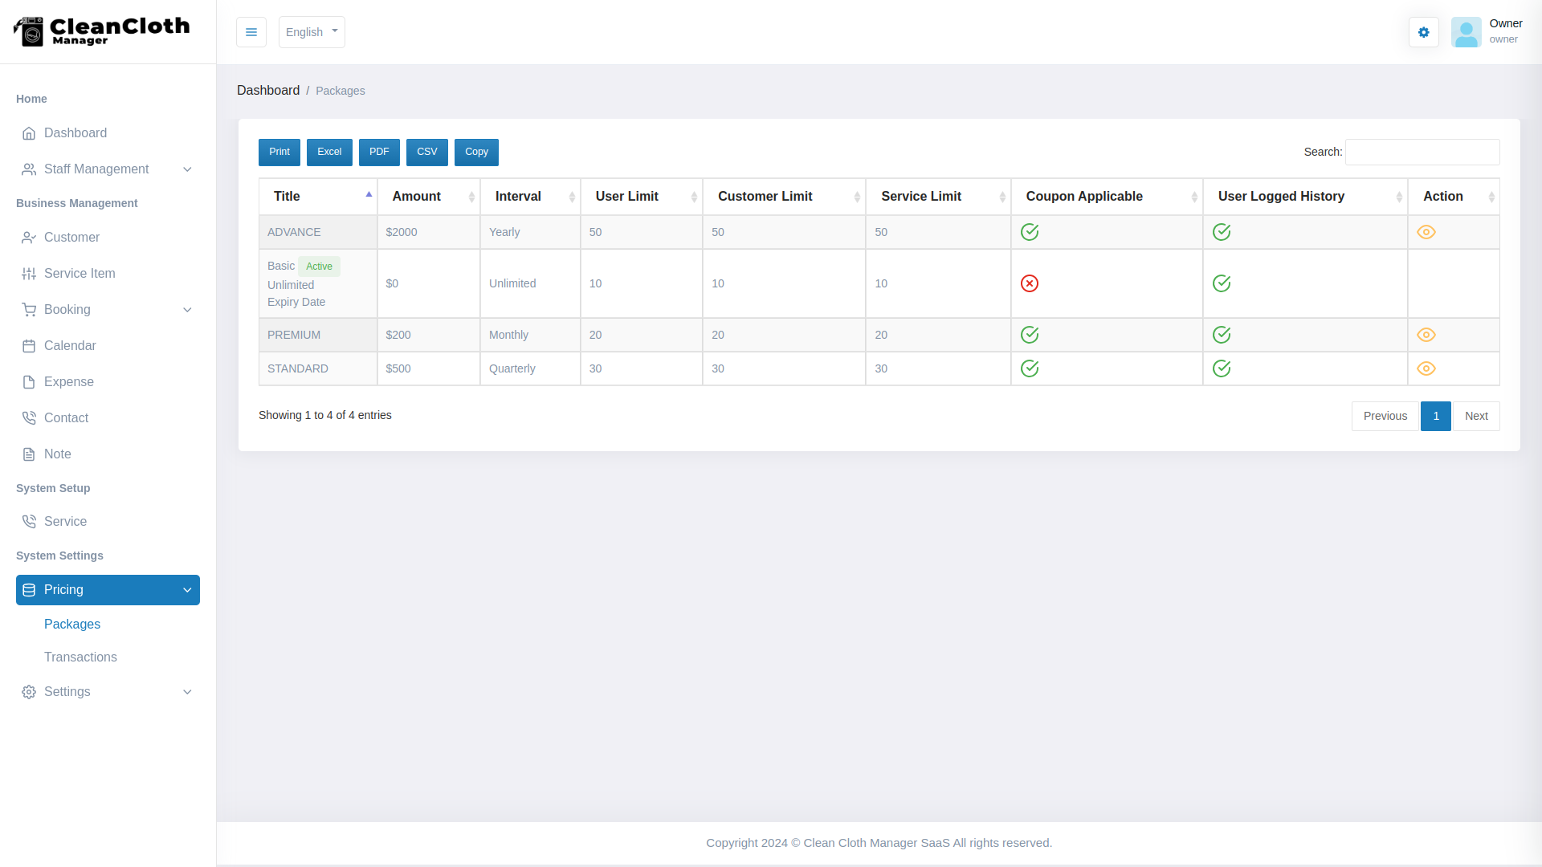The height and width of the screenshot is (867, 1542).
Task: View the ADVANCE package via eye icon
Action: pyautogui.click(x=1427, y=232)
